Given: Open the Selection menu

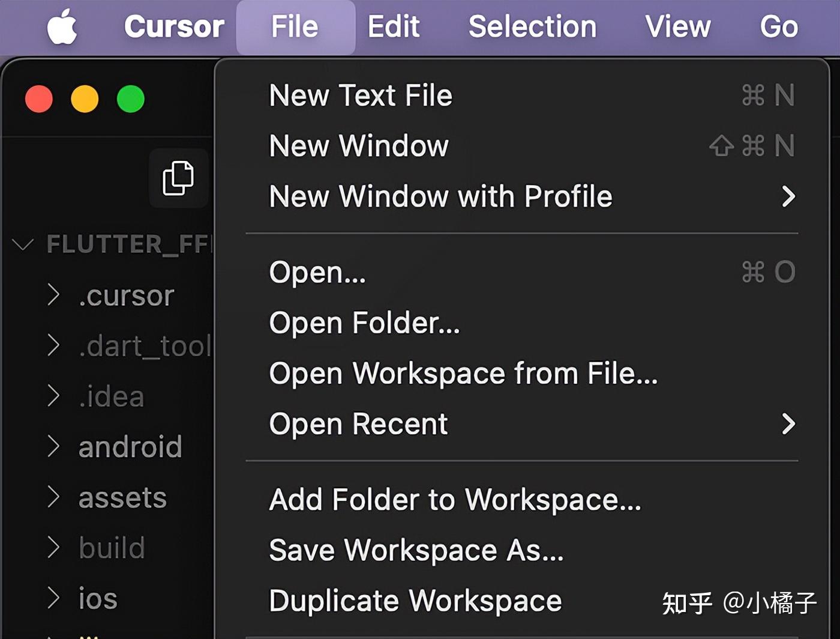Looking at the screenshot, I should click(x=532, y=26).
